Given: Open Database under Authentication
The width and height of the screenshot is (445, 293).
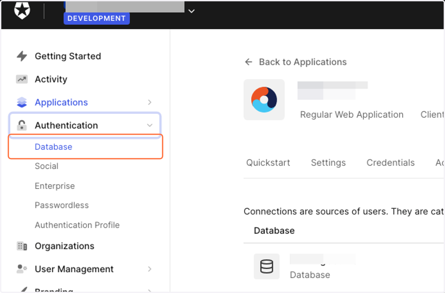Looking at the screenshot, I should (x=53, y=147).
